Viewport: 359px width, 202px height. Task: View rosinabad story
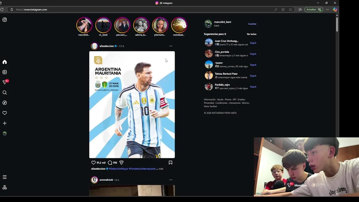[x=179, y=25]
